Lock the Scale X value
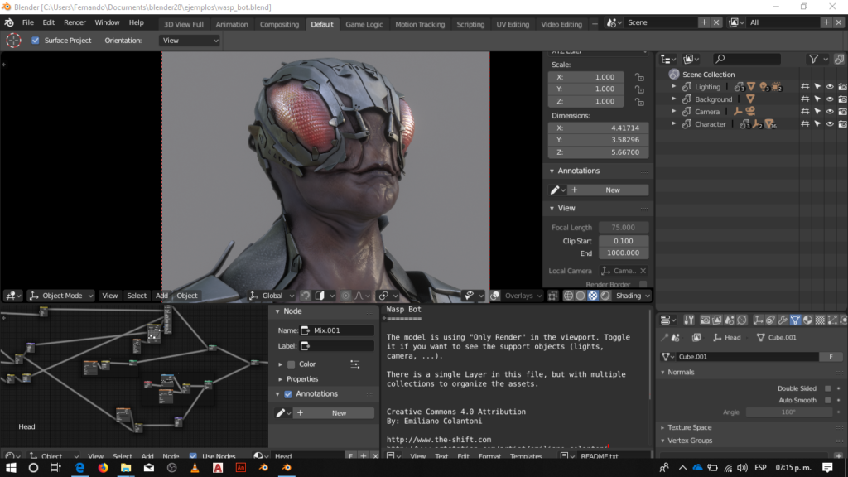This screenshot has height=477, width=848. click(x=638, y=76)
